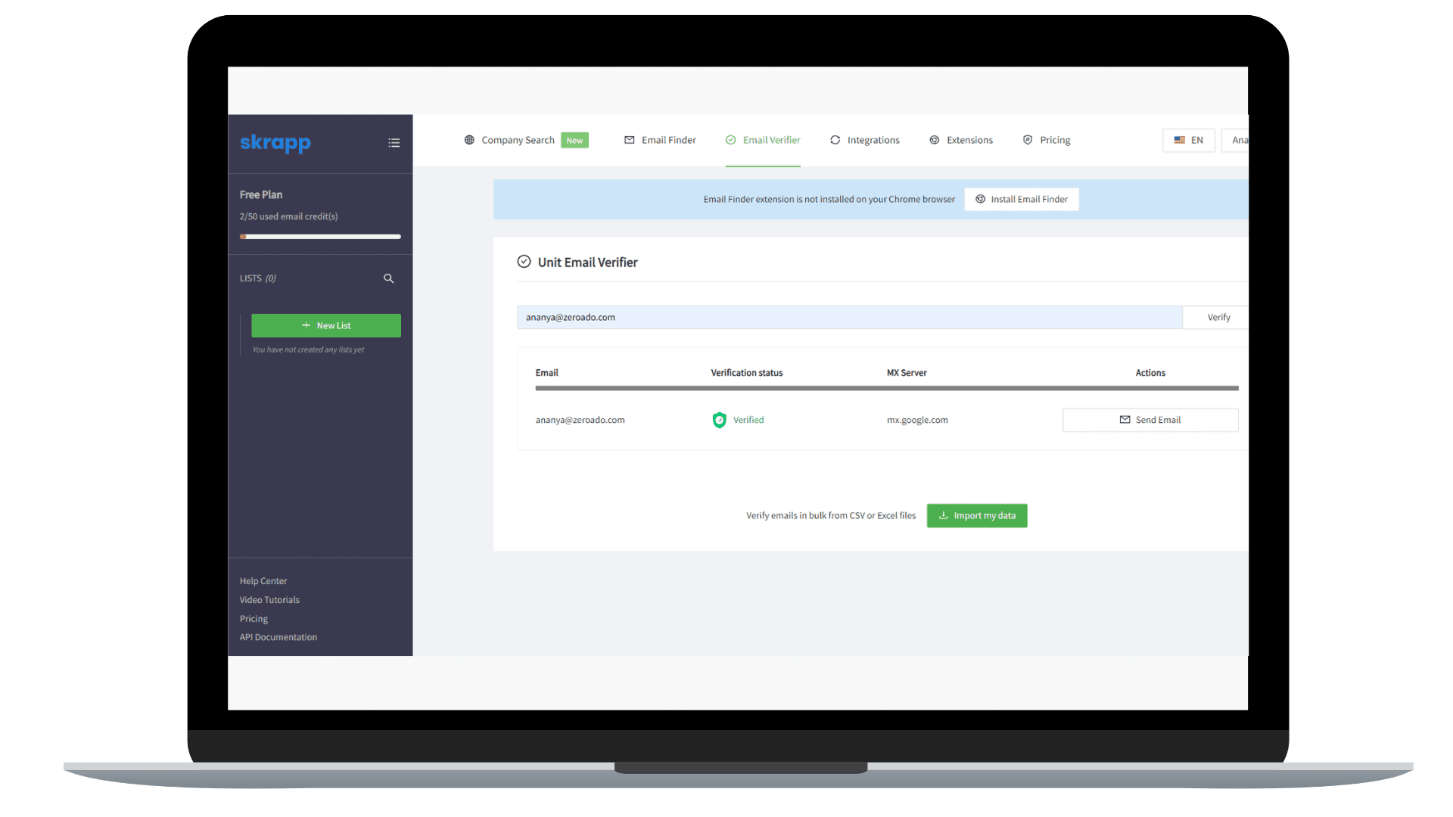This screenshot has width=1453, height=817.
Task: Click Install Email Finder button
Action: [1021, 200]
